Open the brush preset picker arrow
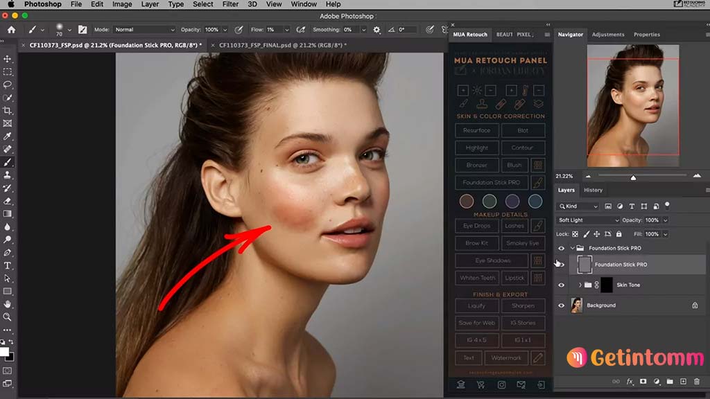 [69, 30]
